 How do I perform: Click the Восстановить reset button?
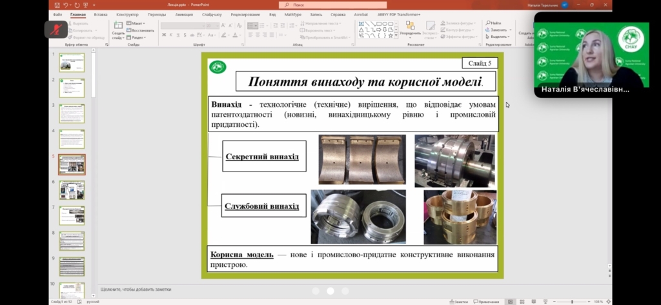142,30
